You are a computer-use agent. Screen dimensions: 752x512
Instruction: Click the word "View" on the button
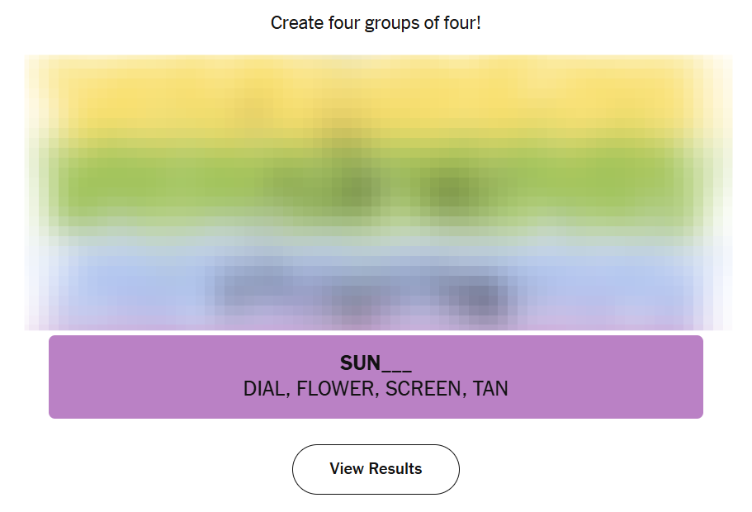pyautogui.click(x=346, y=469)
